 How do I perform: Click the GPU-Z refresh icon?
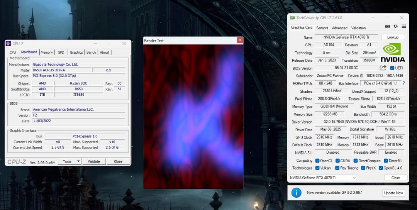pyautogui.click(x=396, y=26)
